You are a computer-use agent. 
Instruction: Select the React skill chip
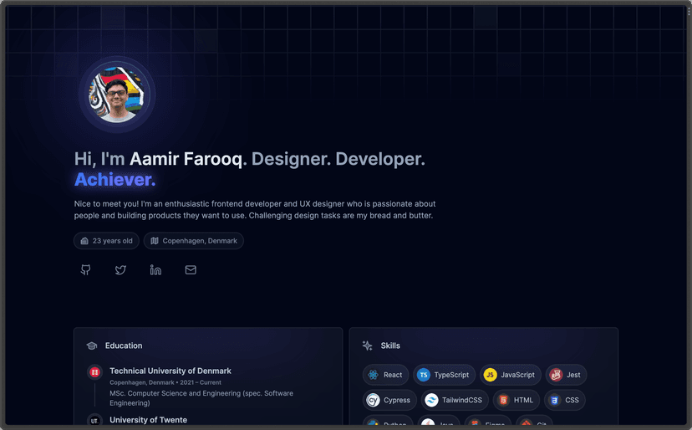click(x=386, y=375)
